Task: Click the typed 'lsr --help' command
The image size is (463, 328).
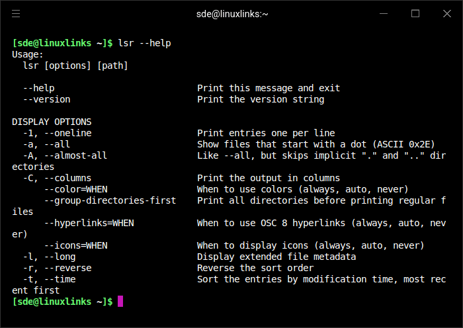Action: [x=144, y=43]
